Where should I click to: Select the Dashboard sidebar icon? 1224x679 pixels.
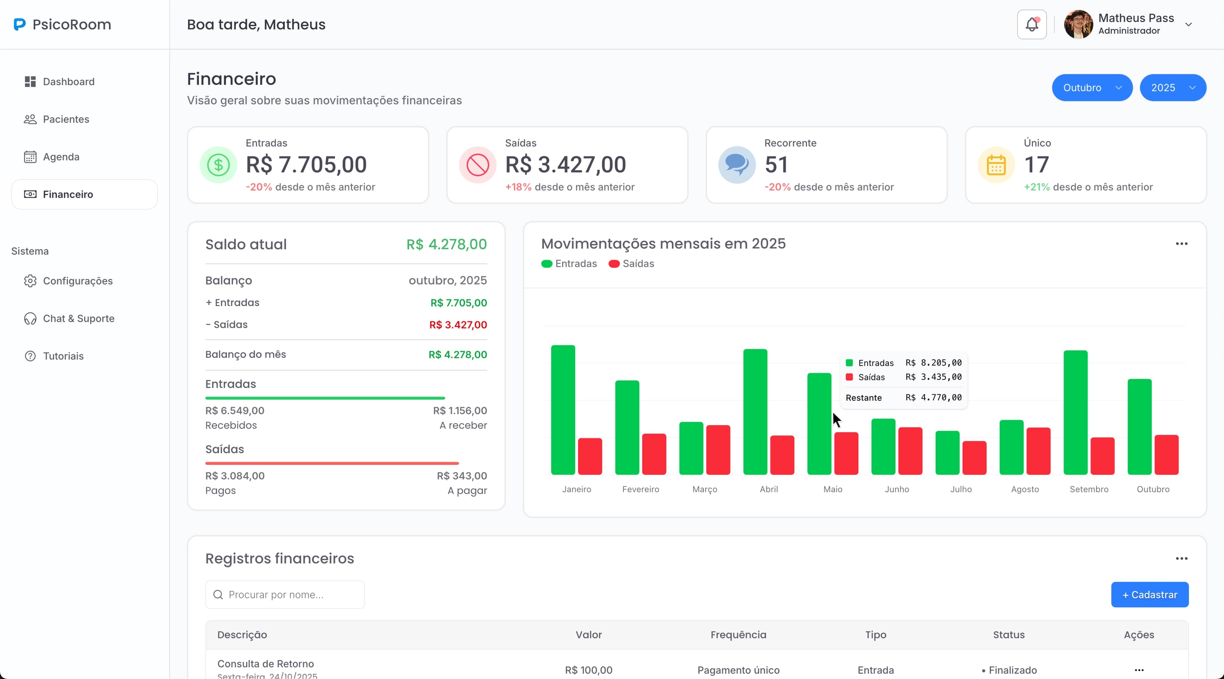coord(29,81)
